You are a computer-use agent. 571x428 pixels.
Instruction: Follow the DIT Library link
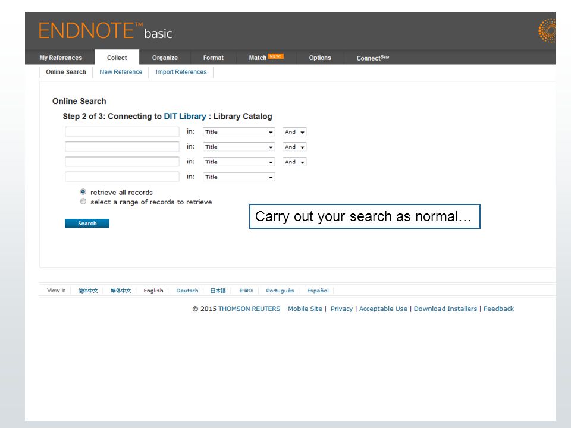click(185, 117)
